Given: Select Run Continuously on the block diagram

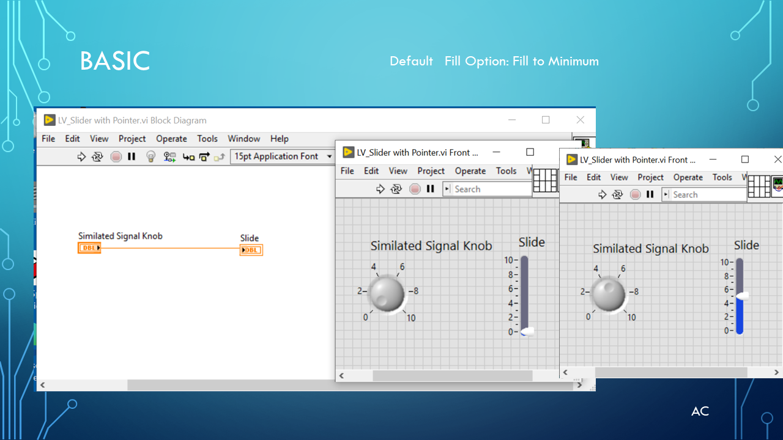Looking at the screenshot, I should click(x=97, y=157).
